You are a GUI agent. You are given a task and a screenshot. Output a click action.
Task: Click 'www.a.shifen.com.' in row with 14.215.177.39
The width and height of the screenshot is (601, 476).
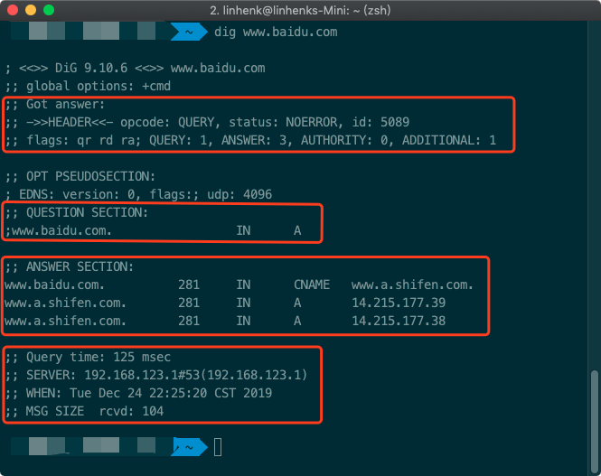pyautogui.click(x=66, y=303)
